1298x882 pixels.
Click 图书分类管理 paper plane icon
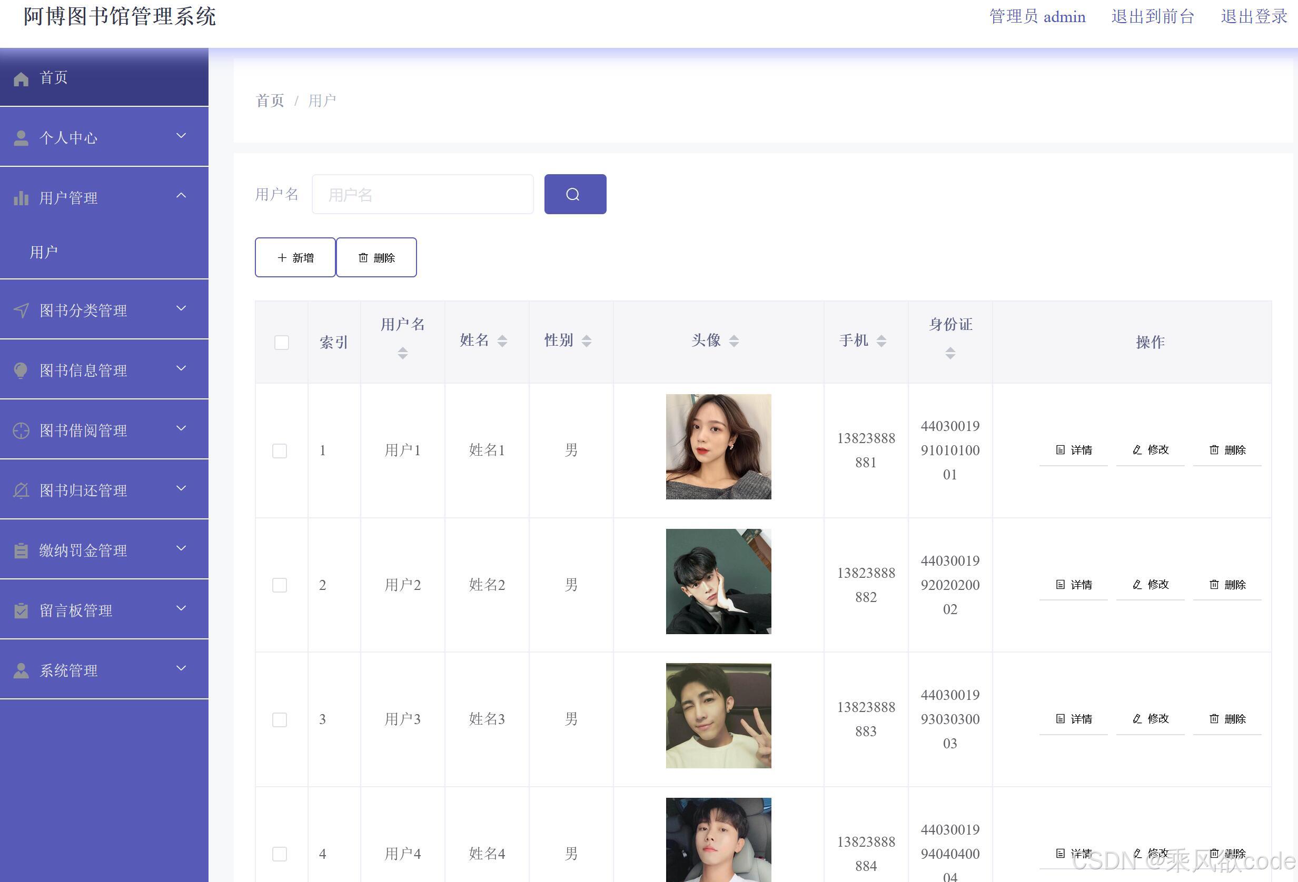point(21,310)
